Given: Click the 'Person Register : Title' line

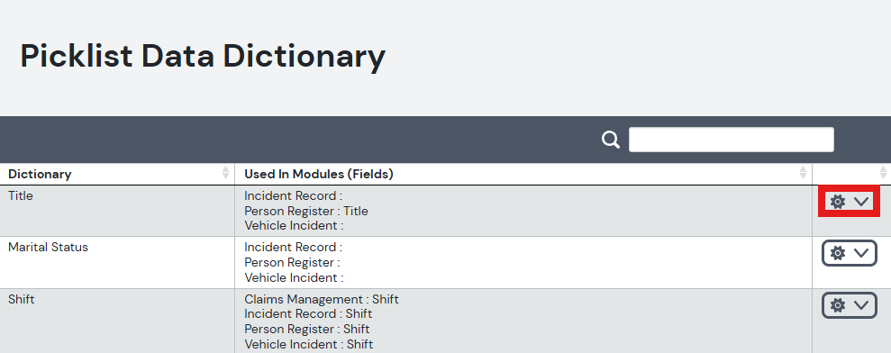Looking at the screenshot, I should (306, 211).
